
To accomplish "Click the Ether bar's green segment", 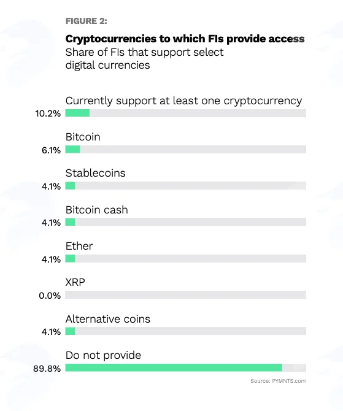I will point(71,258).
